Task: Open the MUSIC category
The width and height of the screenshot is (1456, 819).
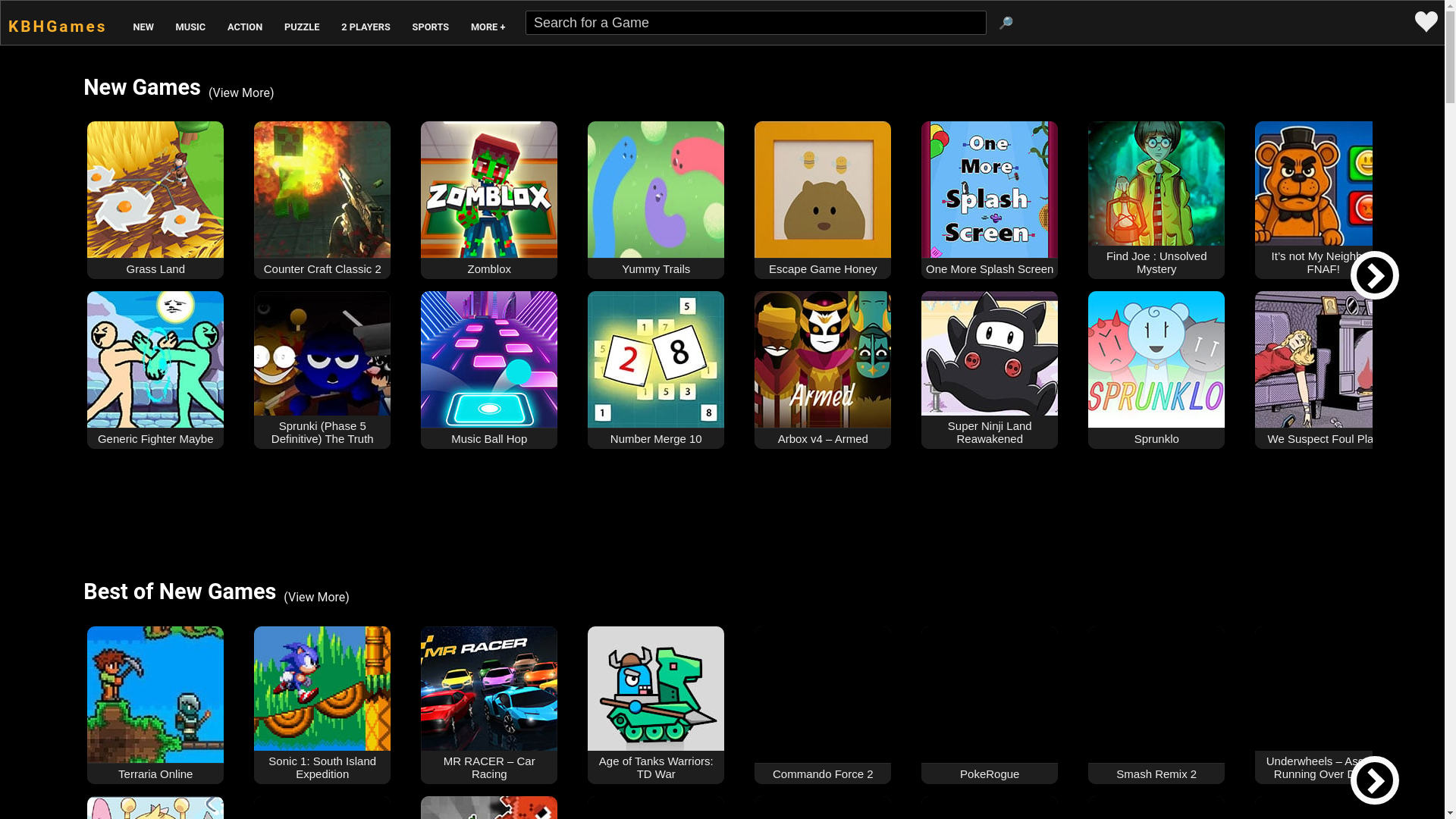Action: [190, 27]
